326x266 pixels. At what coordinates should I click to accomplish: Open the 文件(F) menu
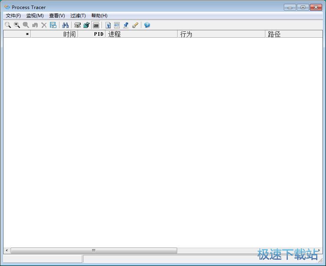[x=13, y=16]
